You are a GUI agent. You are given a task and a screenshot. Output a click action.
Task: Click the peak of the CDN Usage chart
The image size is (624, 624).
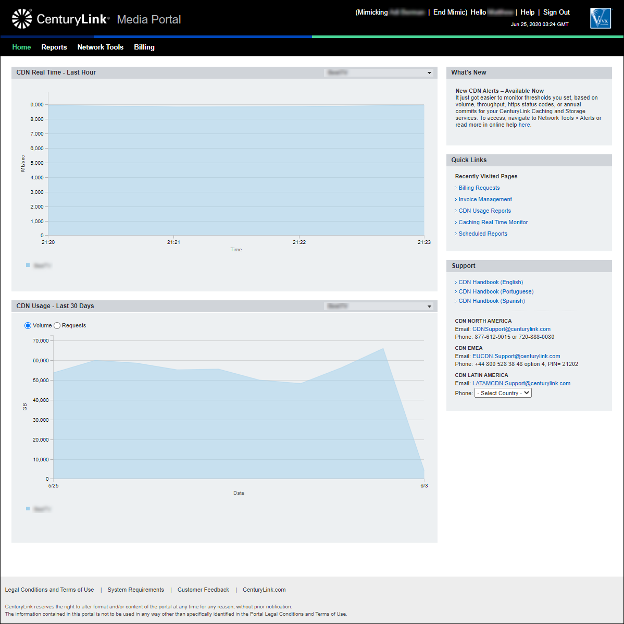383,349
